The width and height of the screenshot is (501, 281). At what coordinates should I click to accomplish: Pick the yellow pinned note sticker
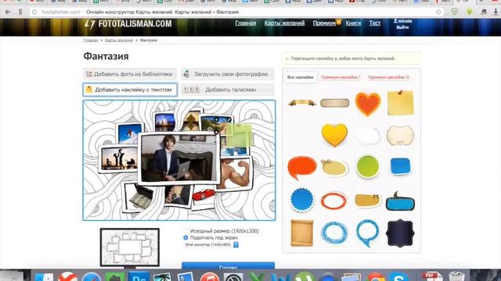pos(400,102)
